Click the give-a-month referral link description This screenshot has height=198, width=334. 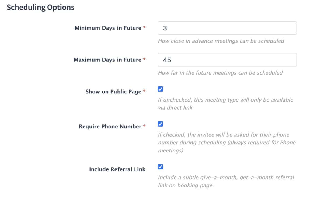[226, 182]
